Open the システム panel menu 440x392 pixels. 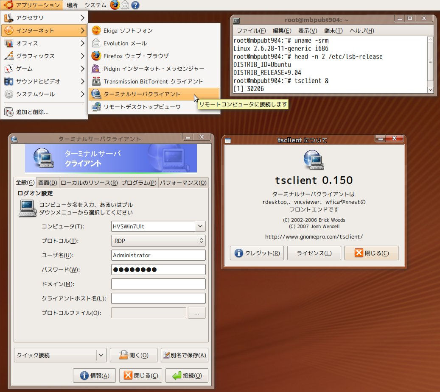[x=95, y=5]
